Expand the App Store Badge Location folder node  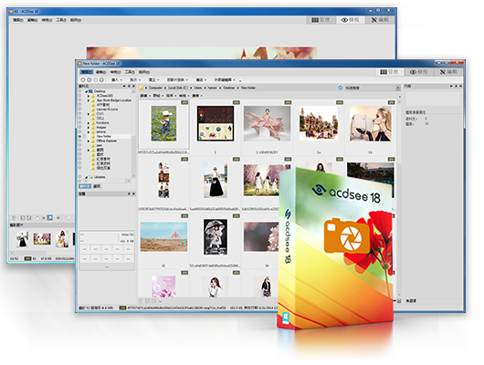tap(89, 100)
